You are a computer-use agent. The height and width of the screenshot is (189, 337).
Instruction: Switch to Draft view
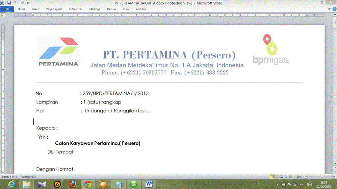coord(290,177)
